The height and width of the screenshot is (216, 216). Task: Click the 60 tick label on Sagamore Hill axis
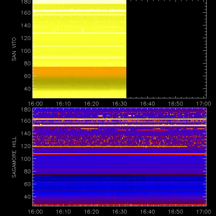[x=27, y=184]
